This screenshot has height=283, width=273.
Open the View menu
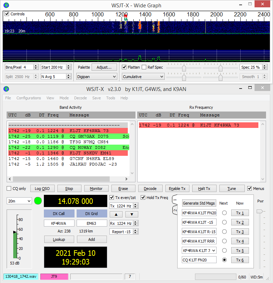[x=50, y=98]
